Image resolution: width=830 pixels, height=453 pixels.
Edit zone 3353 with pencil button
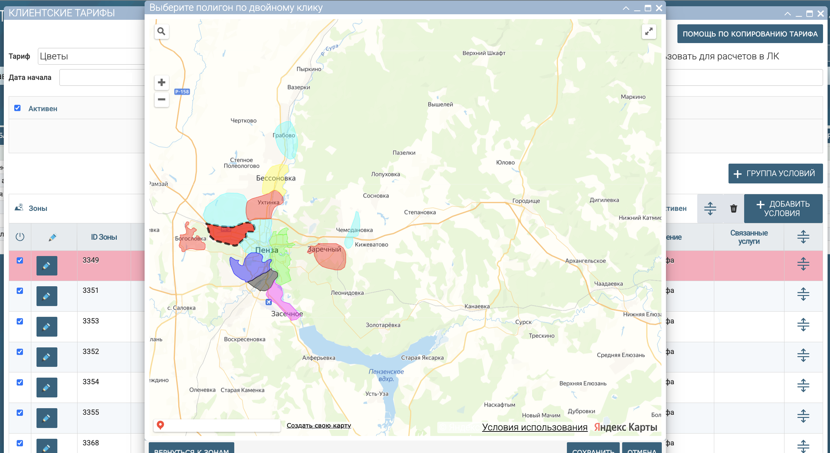(47, 327)
